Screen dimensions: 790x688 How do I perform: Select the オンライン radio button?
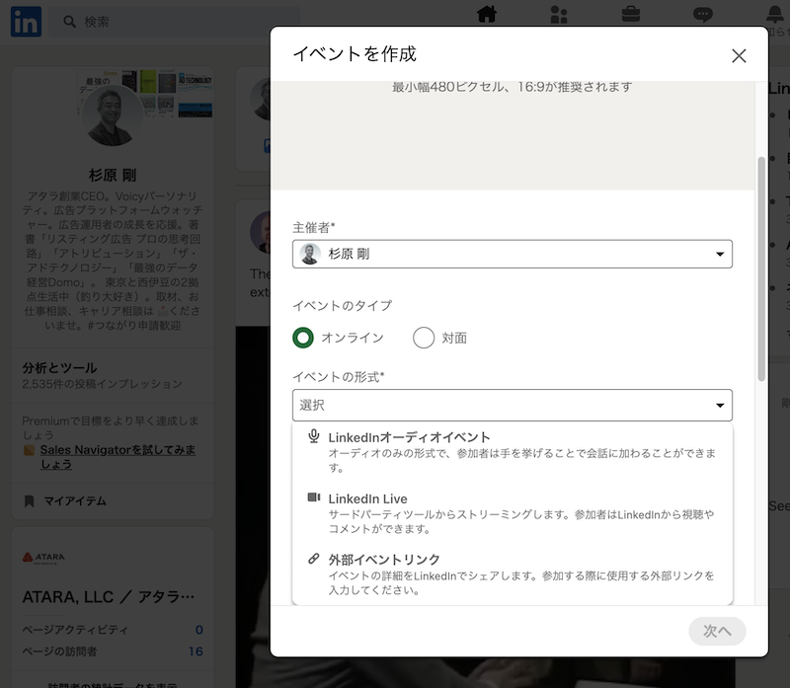(303, 338)
